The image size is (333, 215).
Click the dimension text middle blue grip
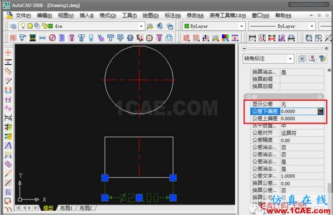click(139, 198)
